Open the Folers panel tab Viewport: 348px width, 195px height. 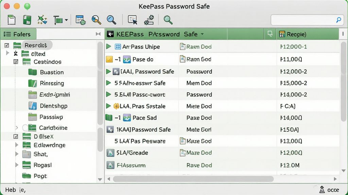[18, 34]
